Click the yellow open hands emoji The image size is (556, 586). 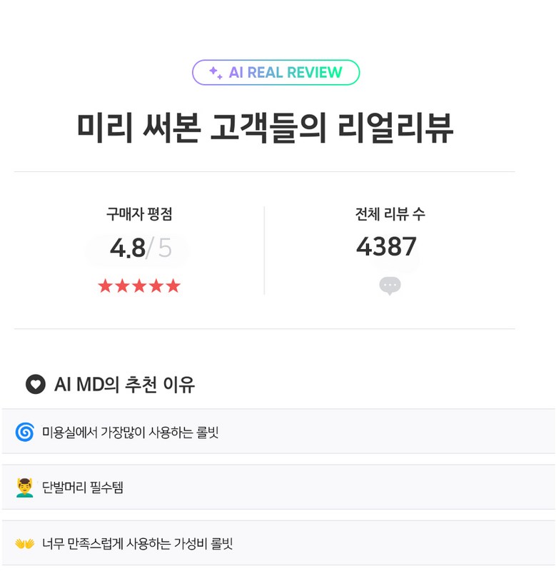click(x=24, y=544)
